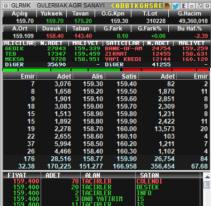Select the TEB buyer row

pos(52,54)
